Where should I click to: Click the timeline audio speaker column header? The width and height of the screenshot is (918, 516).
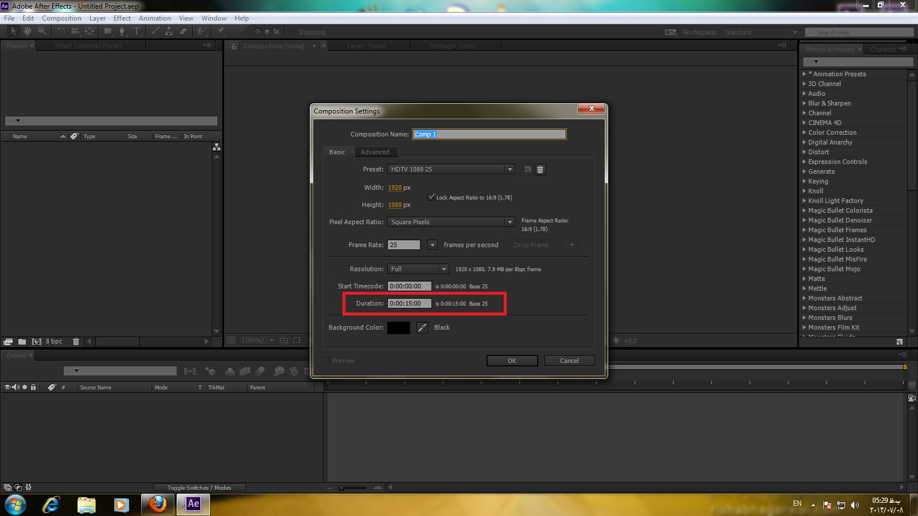[16, 388]
